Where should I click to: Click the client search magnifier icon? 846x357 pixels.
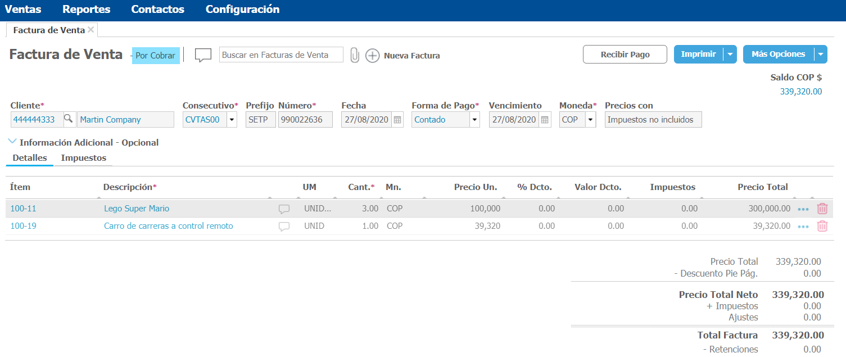68,119
